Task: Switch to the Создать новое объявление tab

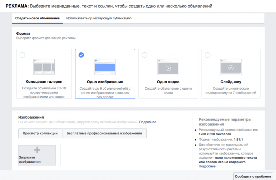Action: click(x=37, y=18)
